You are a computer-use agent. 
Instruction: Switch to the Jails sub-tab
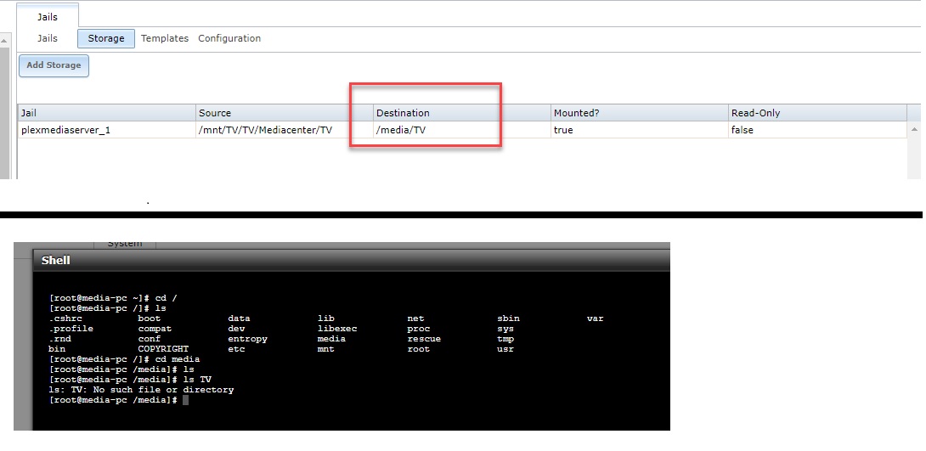coord(48,38)
